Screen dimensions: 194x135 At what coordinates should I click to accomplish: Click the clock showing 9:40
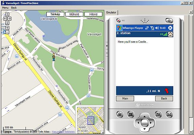163,28
